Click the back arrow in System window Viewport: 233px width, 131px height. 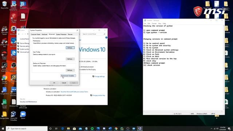[x=19, y=34]
